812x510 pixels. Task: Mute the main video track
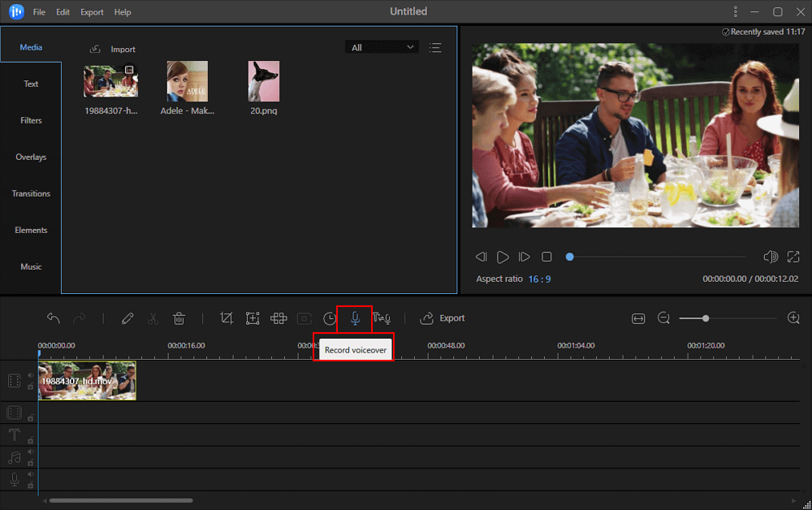click(30, 374)
